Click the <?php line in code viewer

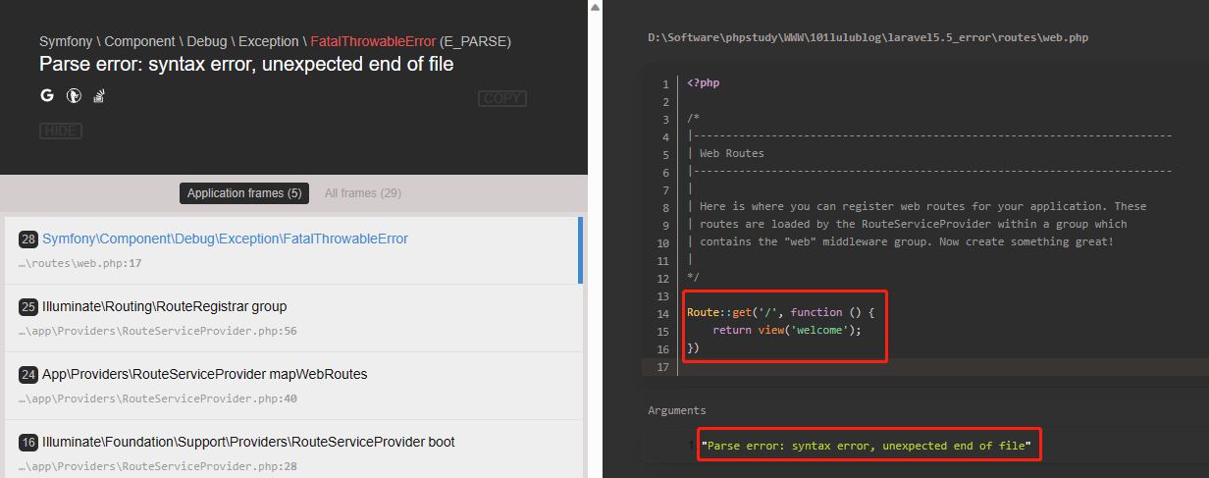click(x=704, y=83)
